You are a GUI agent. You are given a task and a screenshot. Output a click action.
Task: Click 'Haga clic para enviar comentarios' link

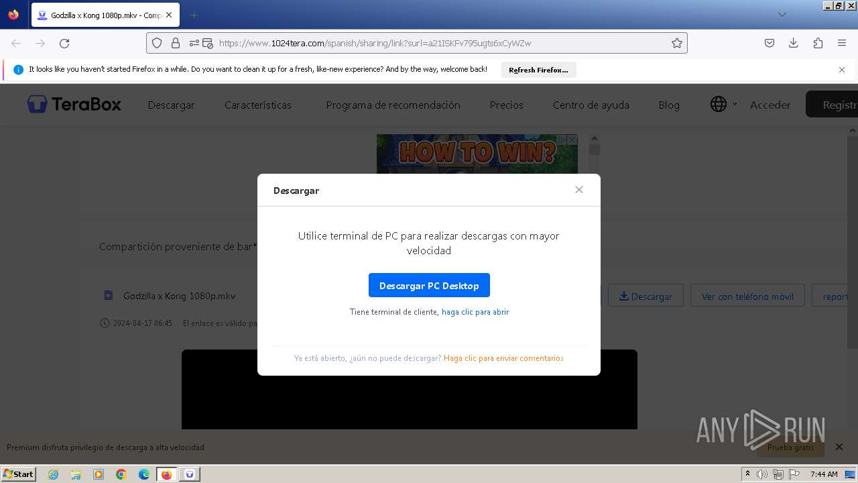coord(503,358)
